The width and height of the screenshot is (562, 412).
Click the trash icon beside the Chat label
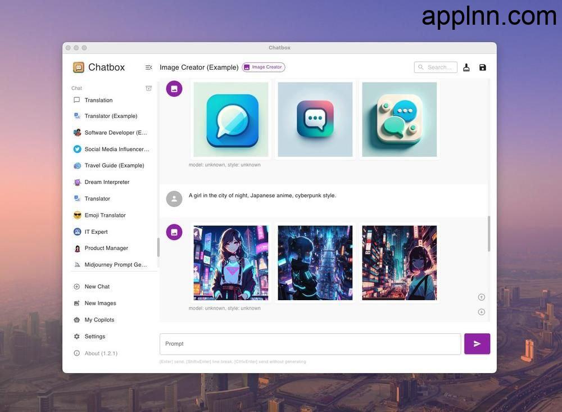click(148, 88)
